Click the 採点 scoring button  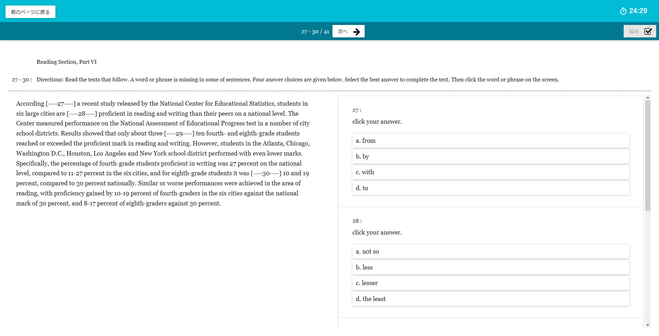(640, 32)
